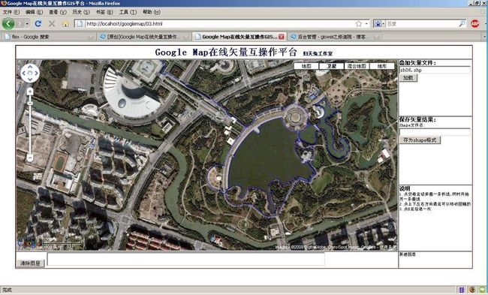Image resolution: width=488 pixels, height=295 pixels.
Task: Open the 文件 (F) menu
Action: tap(11, 12)
